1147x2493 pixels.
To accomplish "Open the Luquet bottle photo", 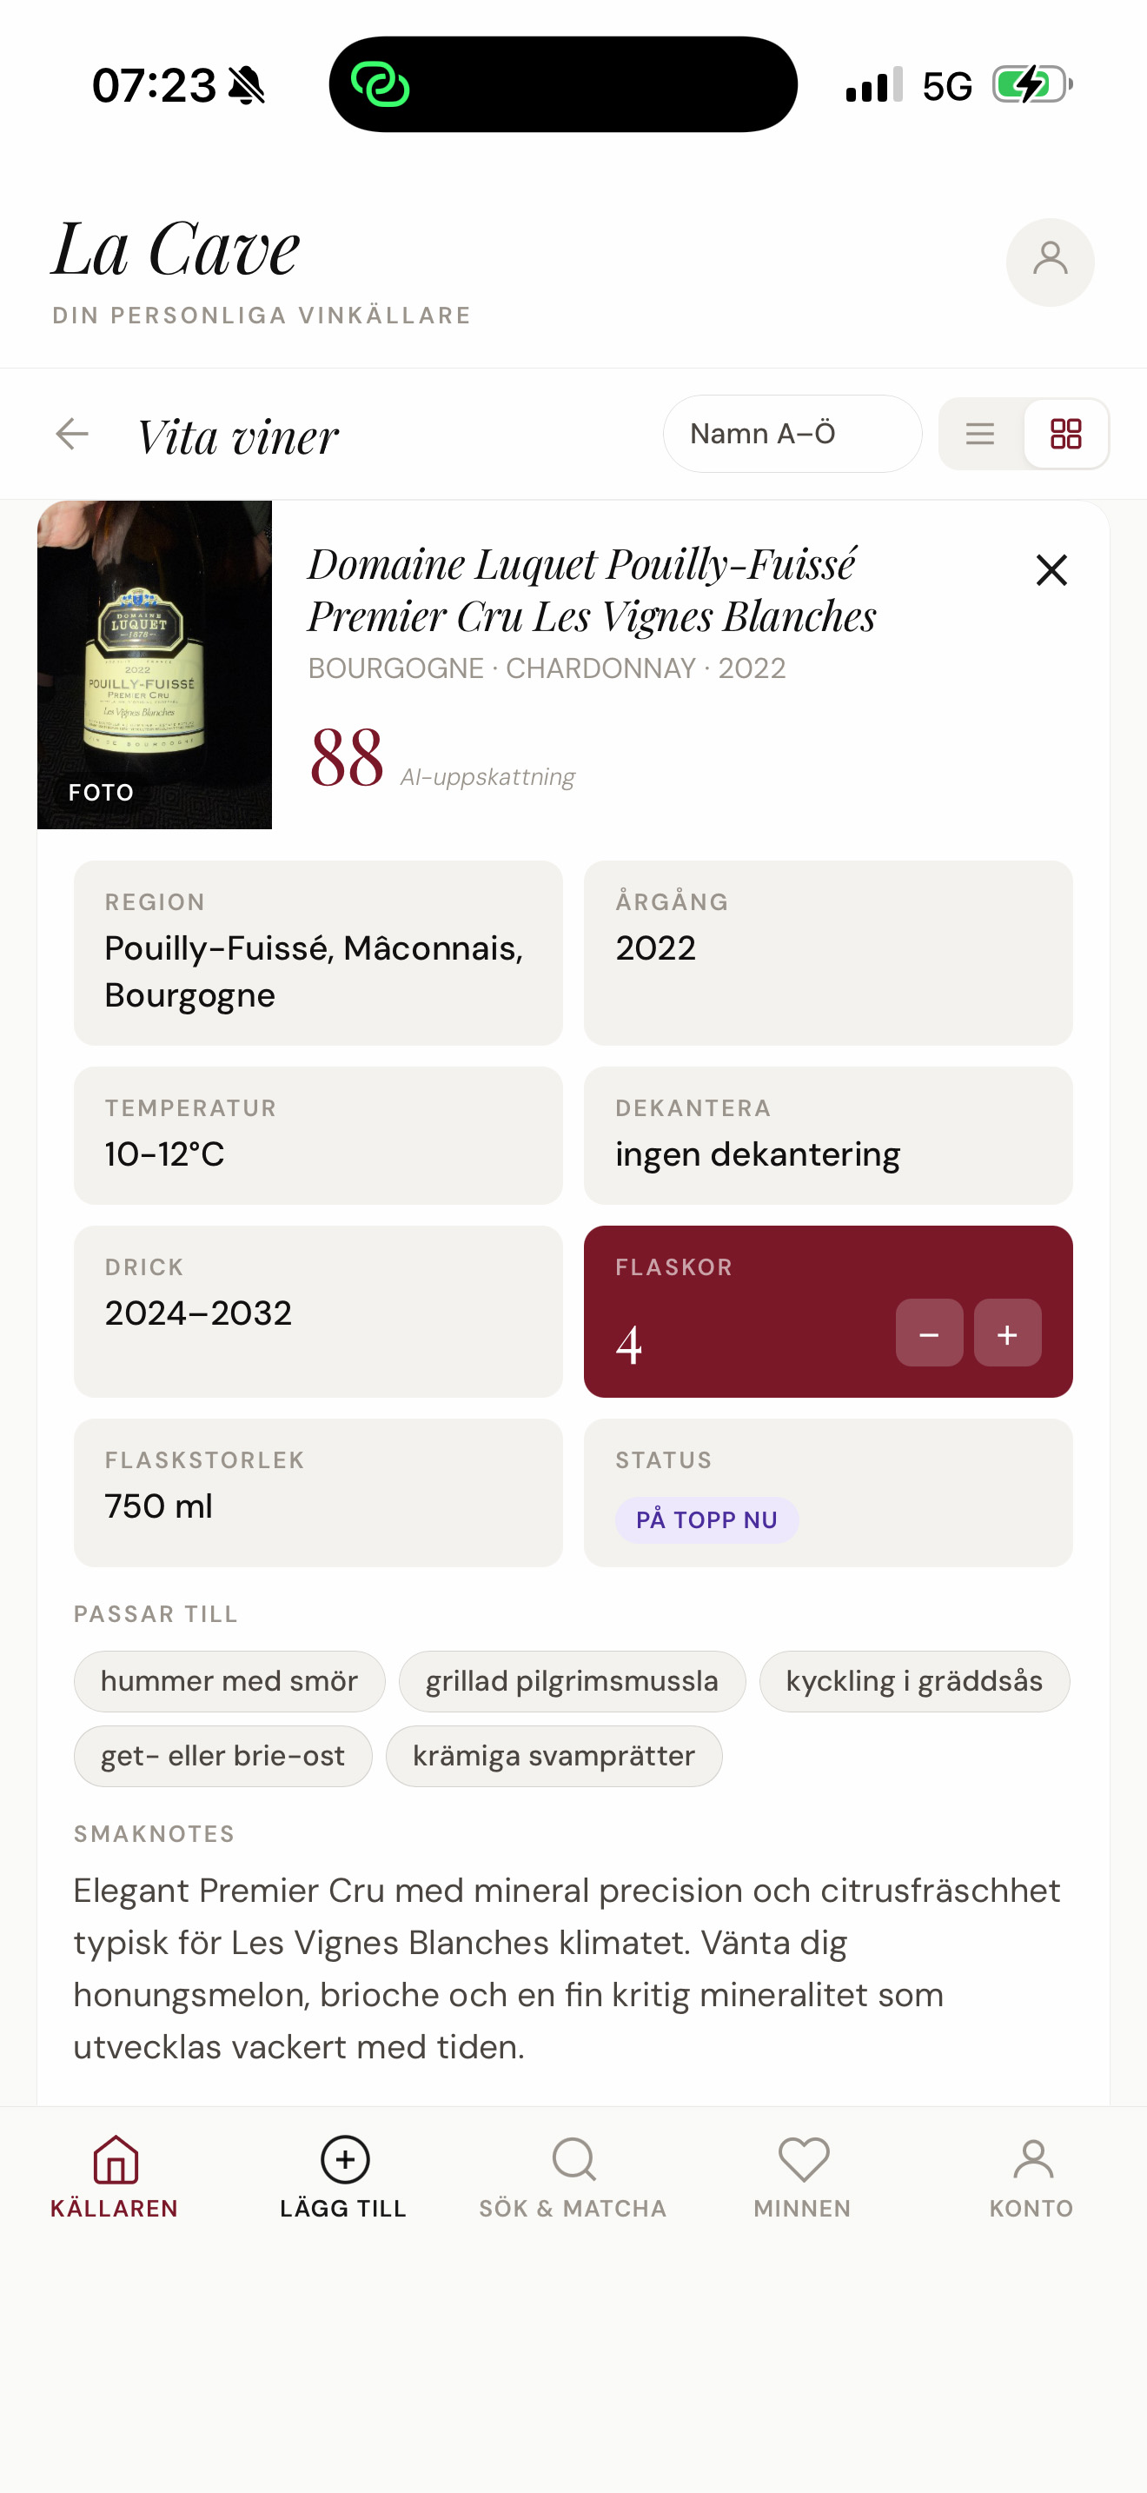I will tap(155, 664).
